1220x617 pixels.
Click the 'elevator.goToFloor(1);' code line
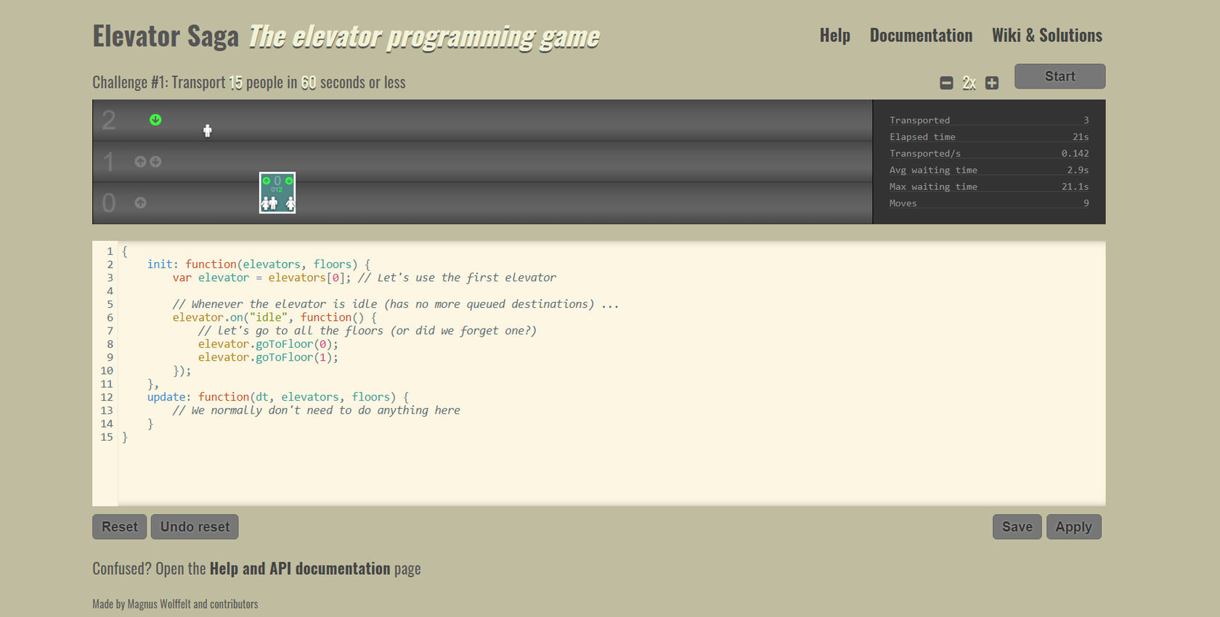(268, 357)
